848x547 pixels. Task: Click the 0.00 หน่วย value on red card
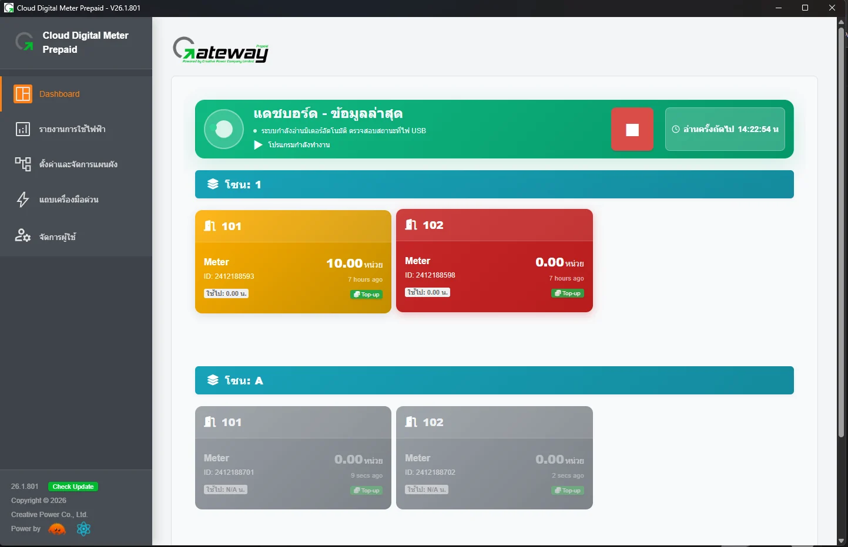coord(559,262)
